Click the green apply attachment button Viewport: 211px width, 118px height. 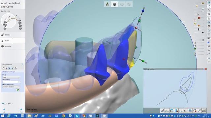tap(17, 90)
